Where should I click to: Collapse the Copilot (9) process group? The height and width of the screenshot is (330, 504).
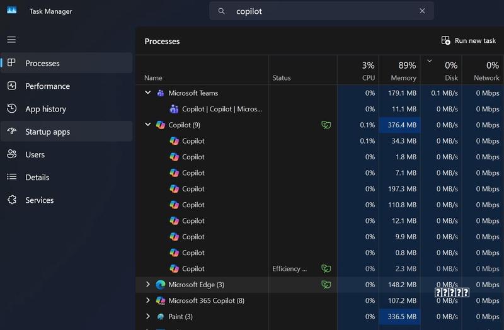click(148, 124)
